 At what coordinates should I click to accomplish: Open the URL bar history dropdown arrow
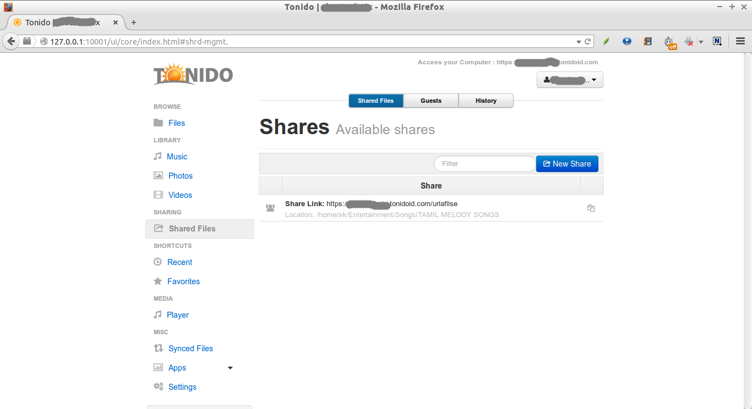[x=579, y=42]
